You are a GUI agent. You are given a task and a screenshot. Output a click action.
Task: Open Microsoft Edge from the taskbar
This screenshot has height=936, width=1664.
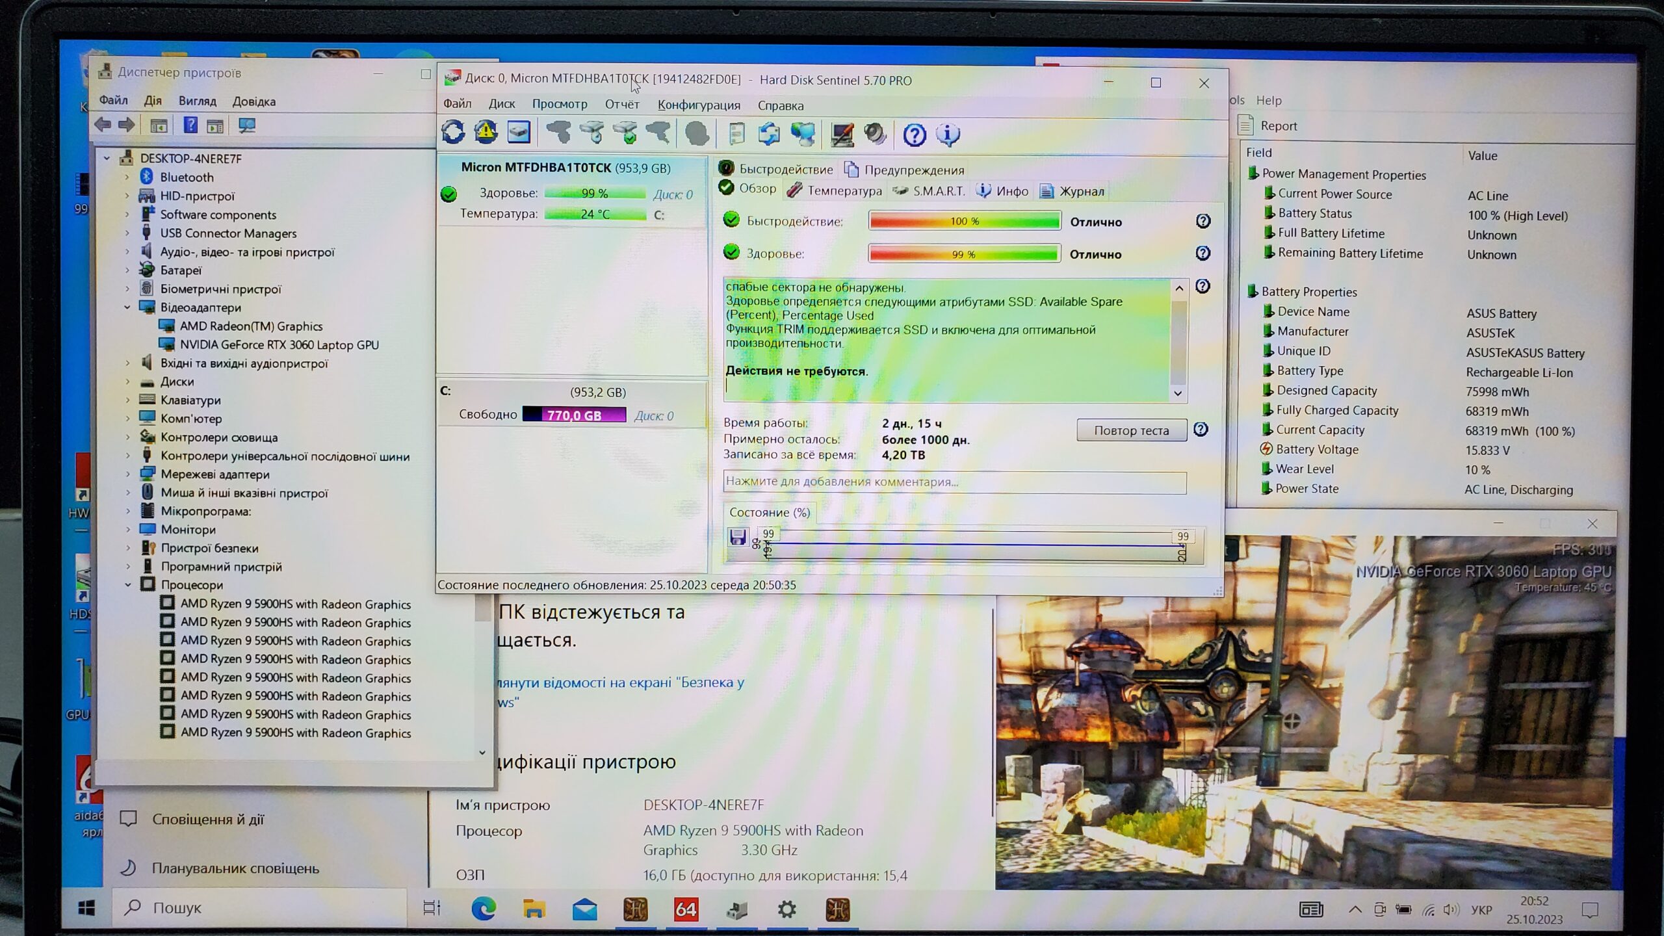pos(483,909)
